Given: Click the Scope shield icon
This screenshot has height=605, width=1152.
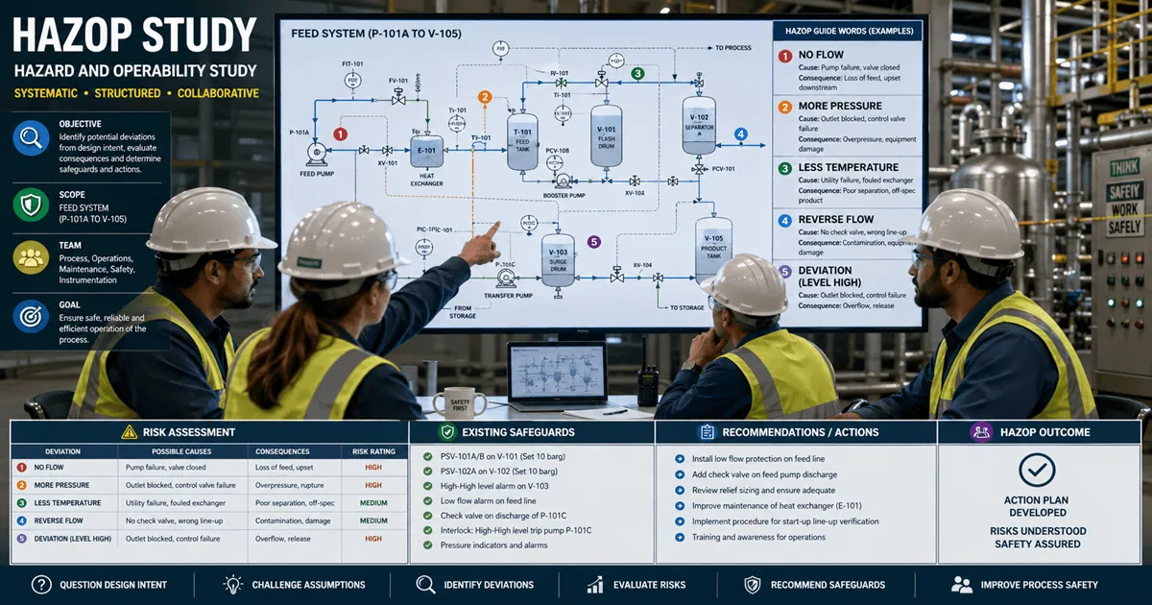Looking at the screenshot, I should coord(32,203).
